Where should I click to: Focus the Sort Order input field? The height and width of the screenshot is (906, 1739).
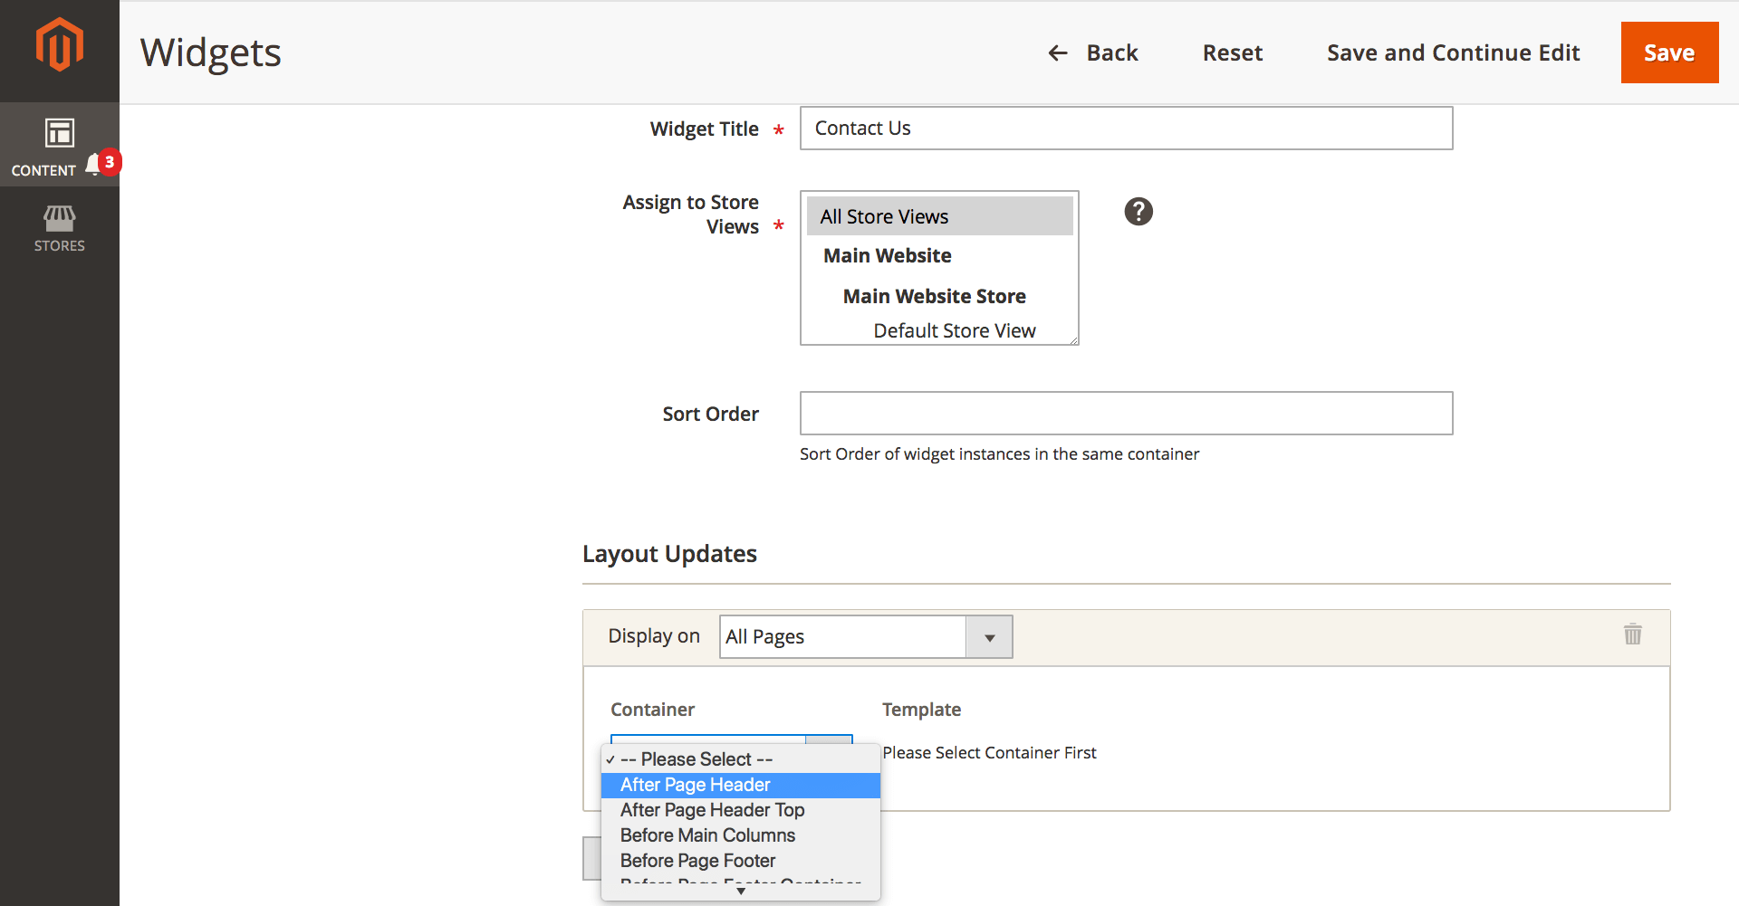click(x=1126, y=414)
